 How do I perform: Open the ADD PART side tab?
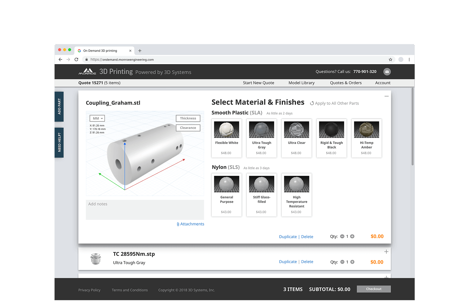pyautogui.click(x=59, y=106)
